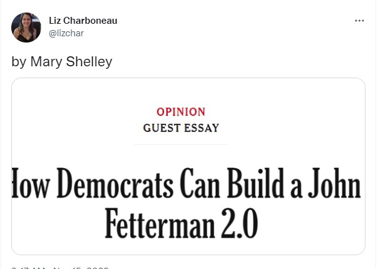The image size is (383, 269).
Task: Click the @lizchar handle
Action: click(66, 33)
